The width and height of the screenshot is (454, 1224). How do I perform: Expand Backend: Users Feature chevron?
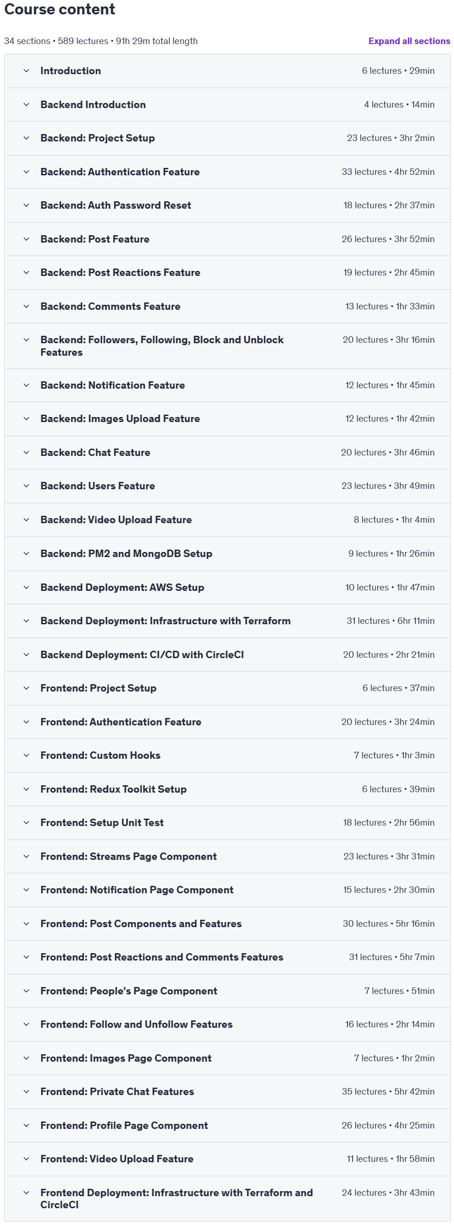point(26,486)
